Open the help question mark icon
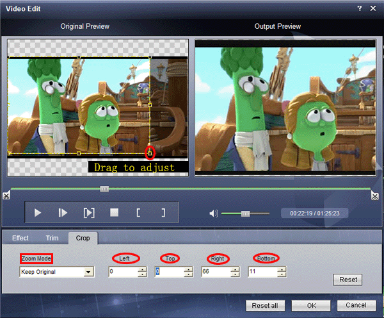The height and width of the screenshot is (318, 384). click(x=360, y=8)
